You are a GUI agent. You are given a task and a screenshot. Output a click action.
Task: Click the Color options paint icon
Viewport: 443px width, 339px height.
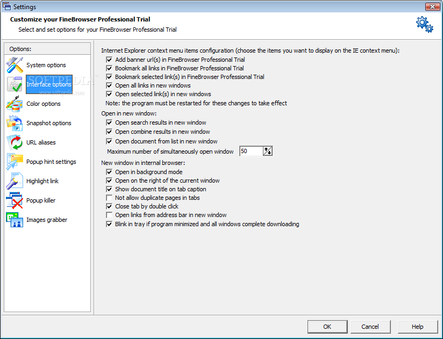pos(15,104)
